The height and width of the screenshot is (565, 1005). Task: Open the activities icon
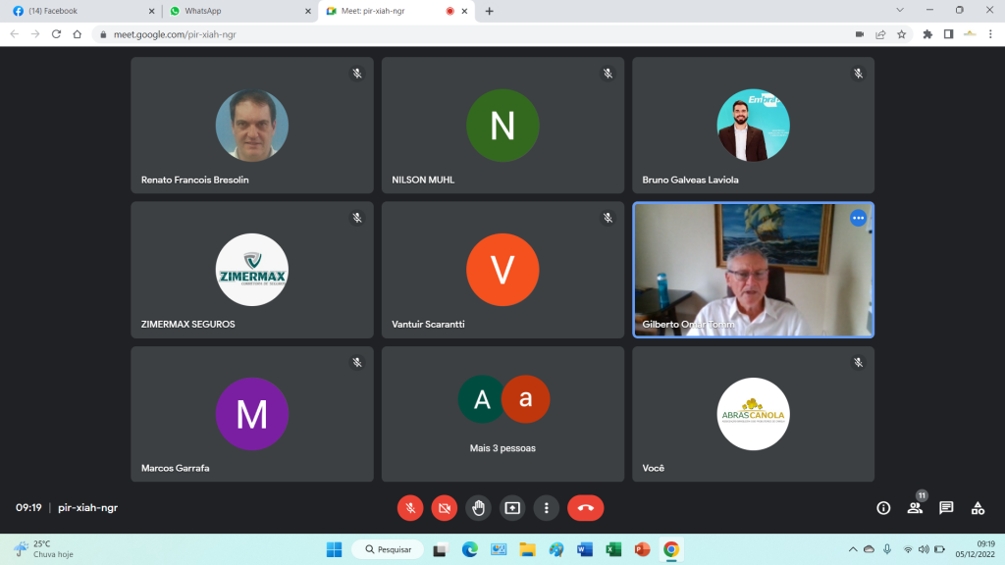pyautogui.click(x=978, y=508)
